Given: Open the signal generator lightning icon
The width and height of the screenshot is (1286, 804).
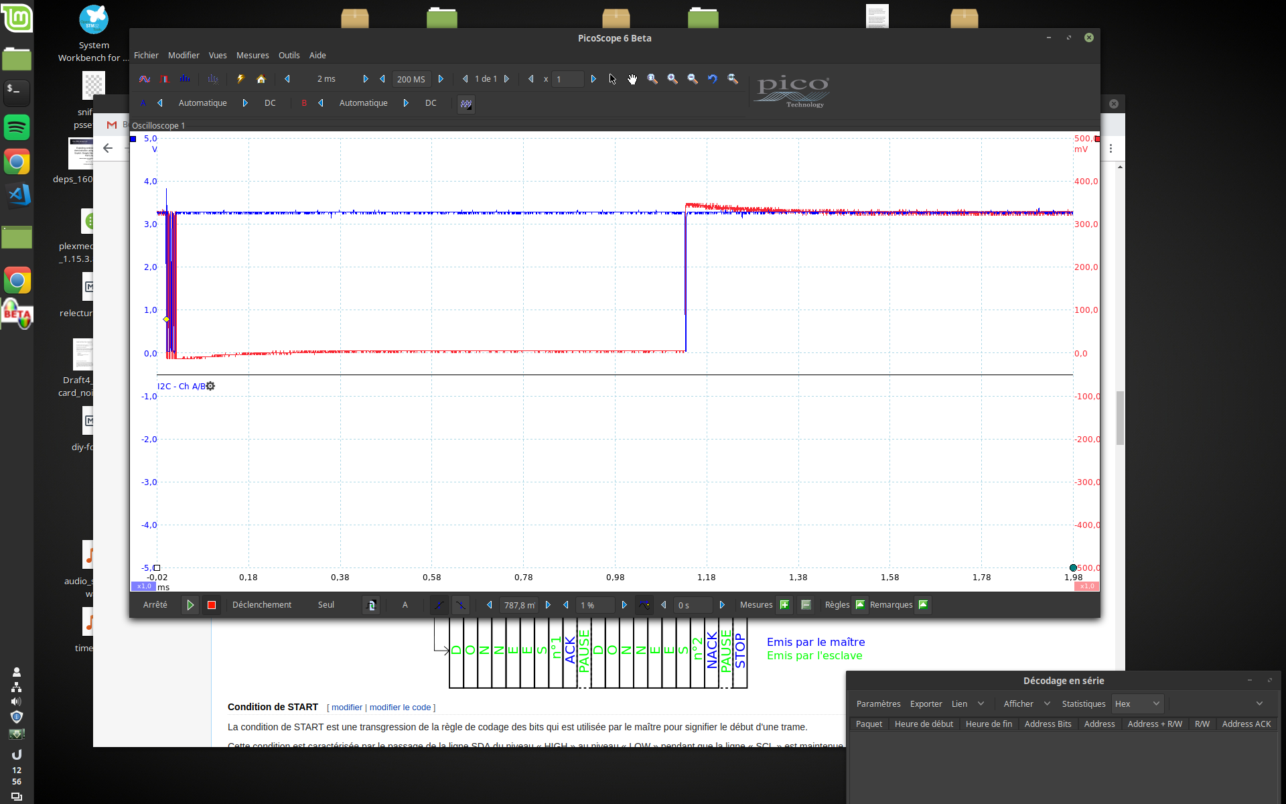Looking at the screenshot, I should click(x=240, y=79).
